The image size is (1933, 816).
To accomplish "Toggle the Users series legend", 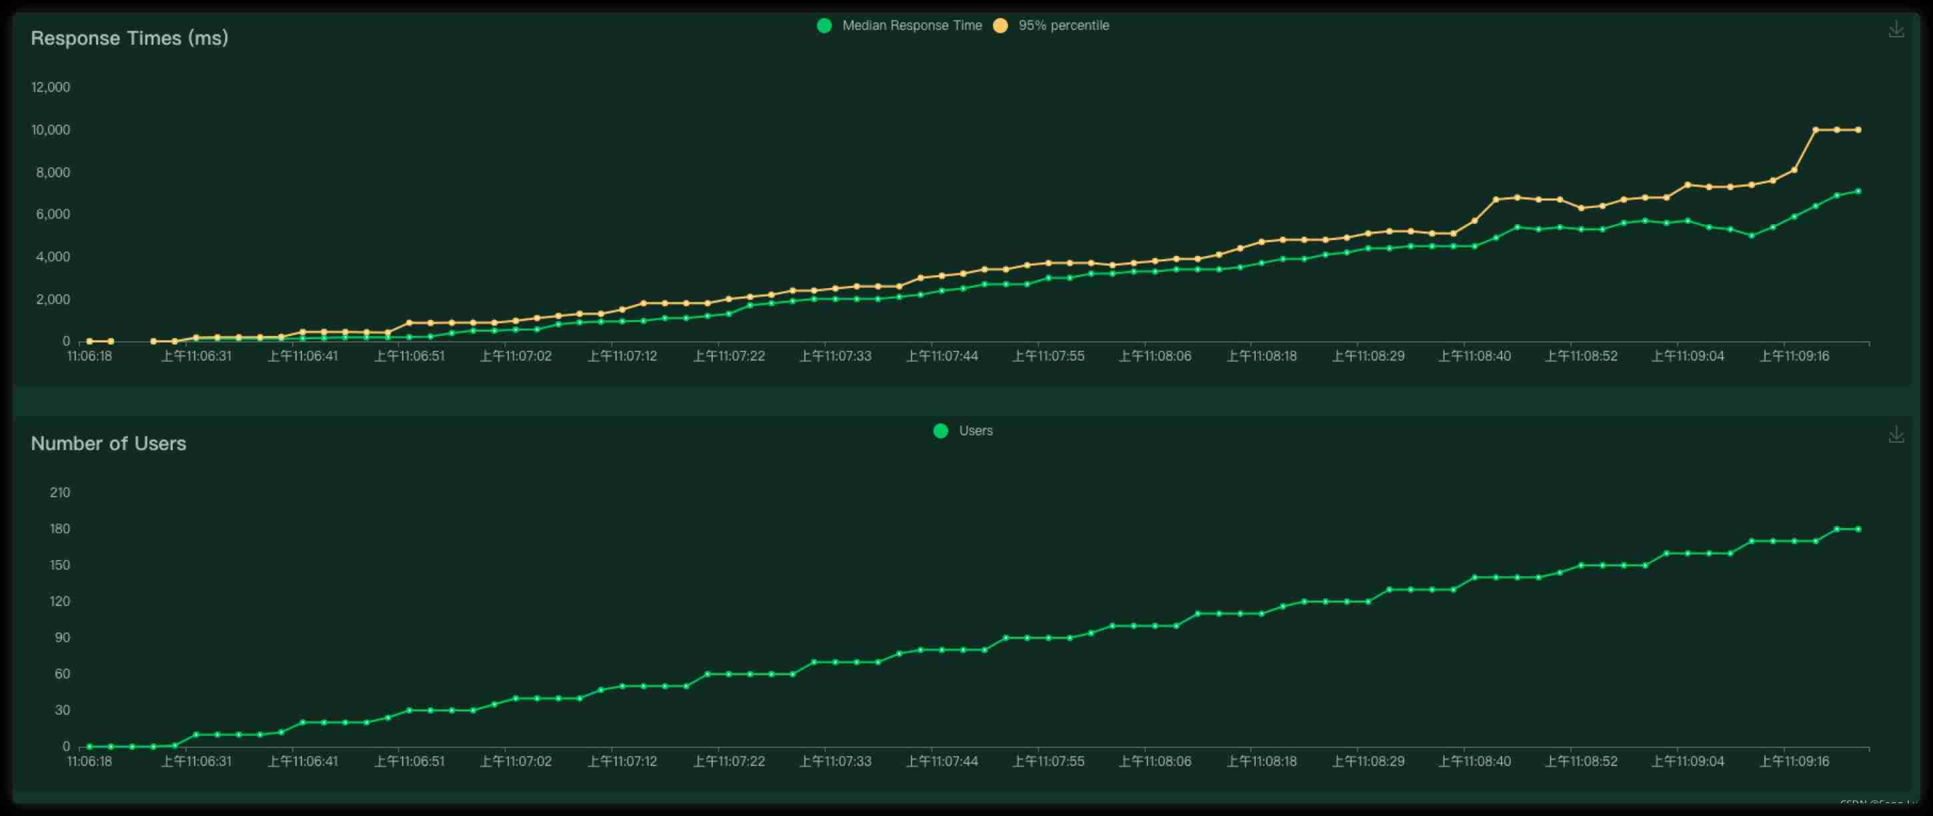I will (963, 431).
